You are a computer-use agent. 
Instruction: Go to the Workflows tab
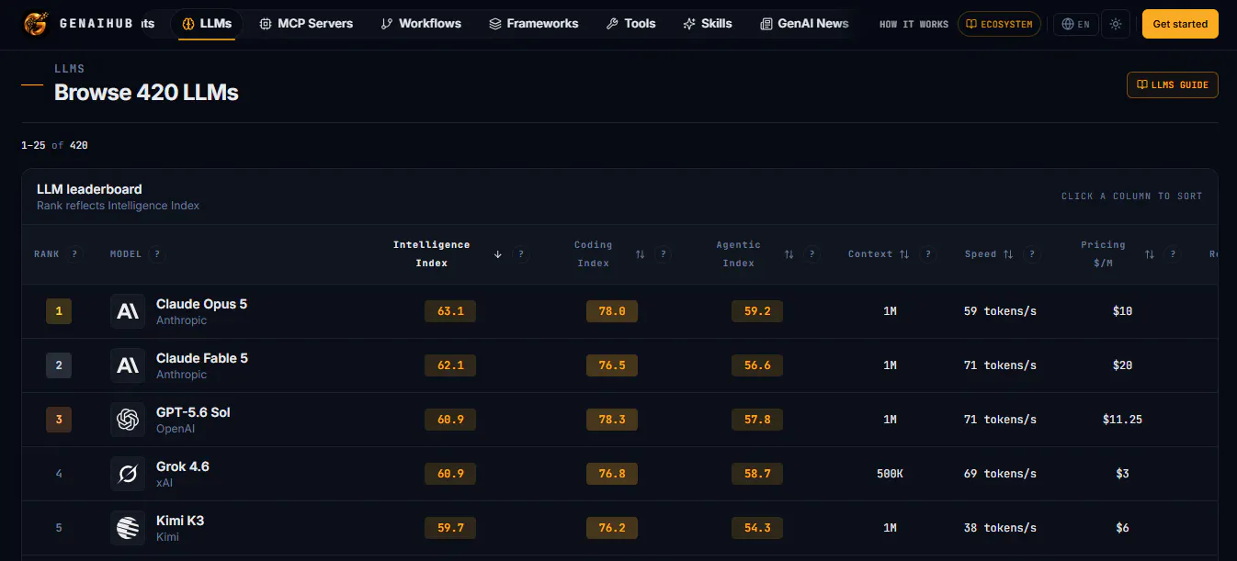421,24
